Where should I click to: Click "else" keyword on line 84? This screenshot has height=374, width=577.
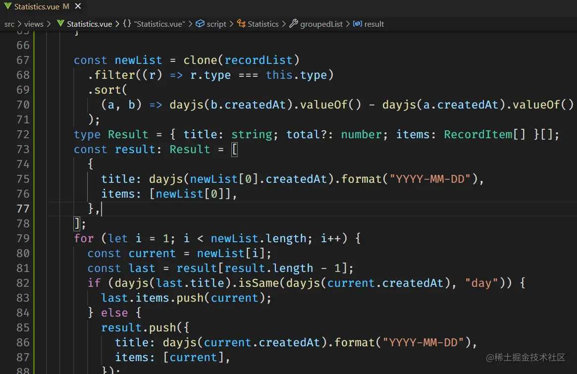(x=114, y=313)
